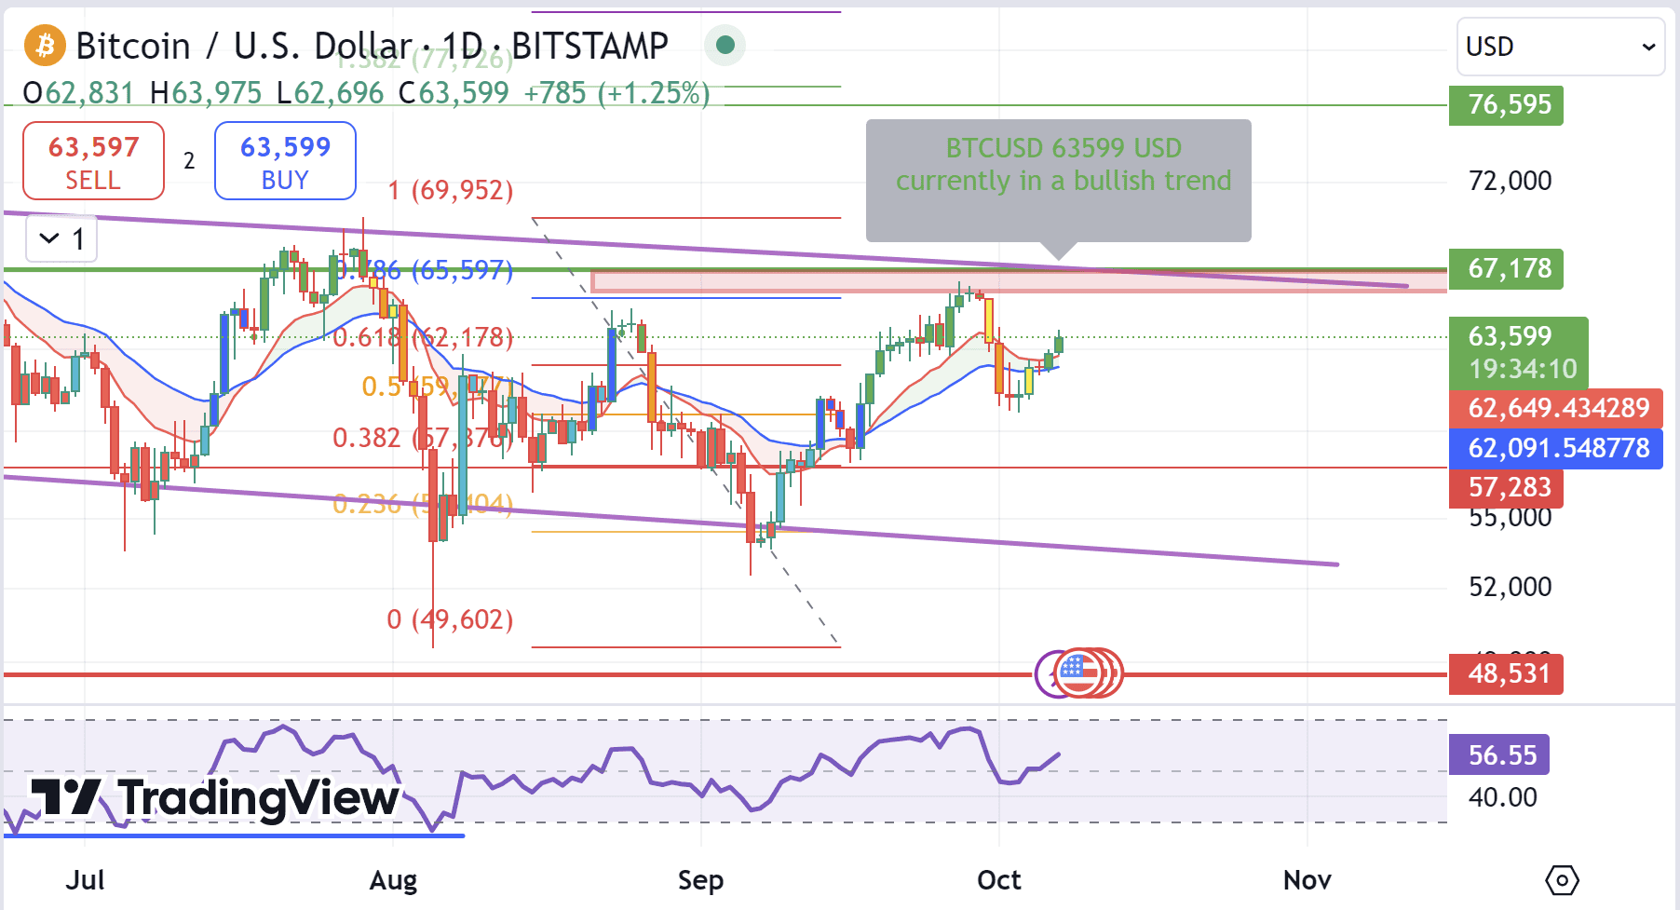This screenshot has width=1680, height=910.
Task: Click the 63,597 SELL button
Action: pos(93,161)
